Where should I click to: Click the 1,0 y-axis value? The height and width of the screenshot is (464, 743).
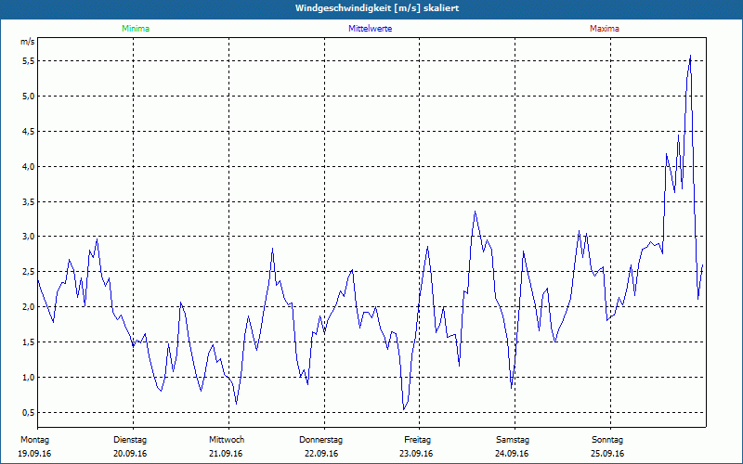28,378
